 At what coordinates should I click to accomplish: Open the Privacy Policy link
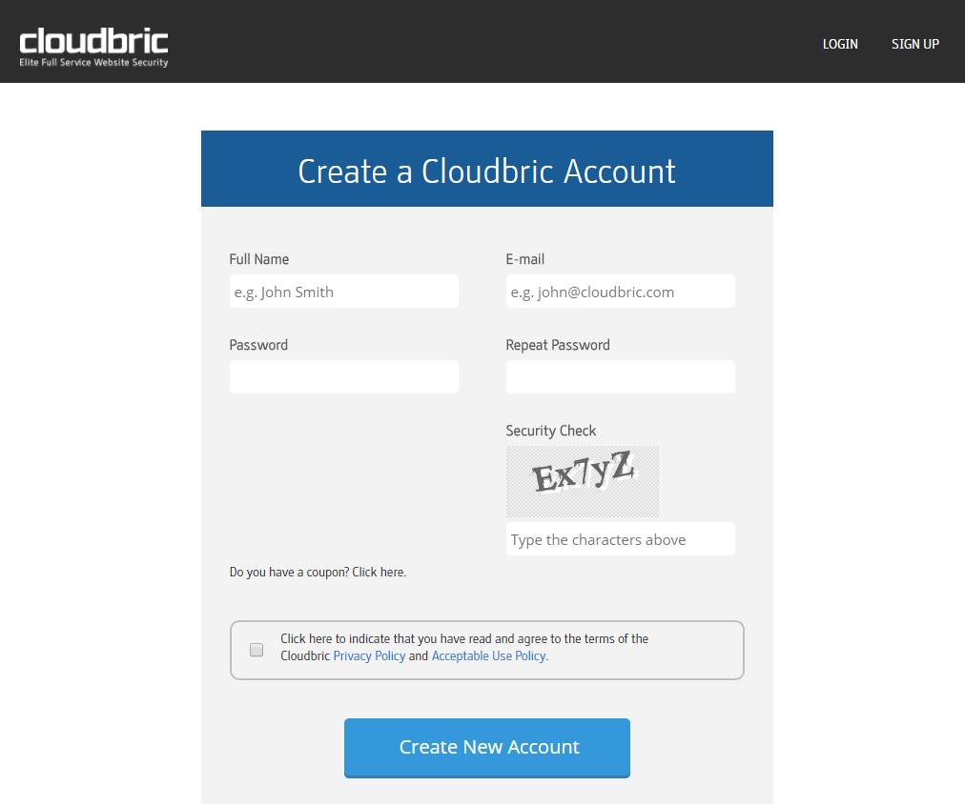(x=369, y=656)
